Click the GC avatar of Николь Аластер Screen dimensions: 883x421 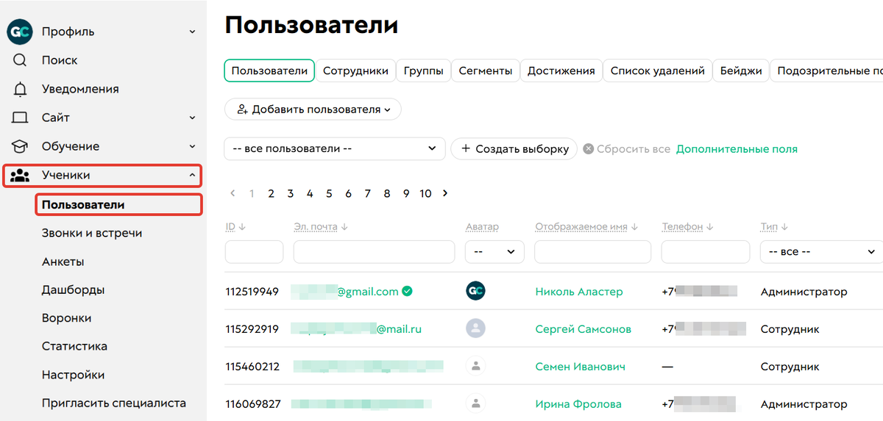pyautogui.click(x=475, y=291)
